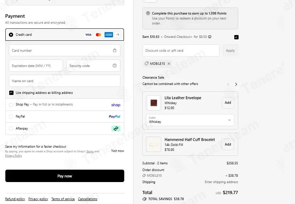
Task: Click the Mastercard logo
Action: (x=98, y=35)
